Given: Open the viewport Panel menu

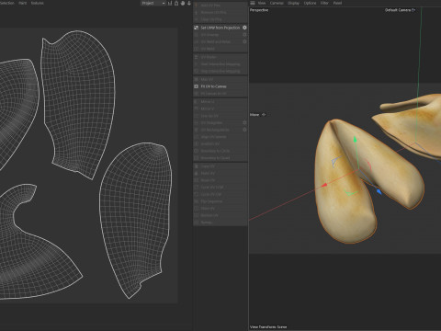Looking at the screenshot, I should [337, 3].
